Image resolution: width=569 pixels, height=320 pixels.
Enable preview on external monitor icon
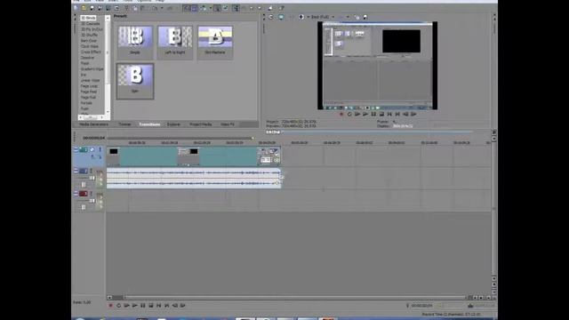point(281,17)
